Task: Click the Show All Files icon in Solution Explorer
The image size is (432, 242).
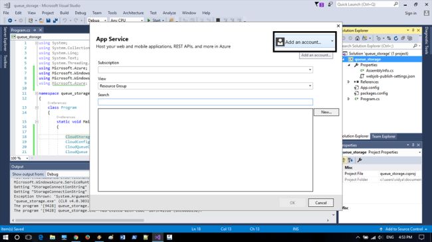Action: 410,38
